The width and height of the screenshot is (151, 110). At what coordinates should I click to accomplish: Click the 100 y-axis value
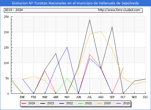[6, 63]
